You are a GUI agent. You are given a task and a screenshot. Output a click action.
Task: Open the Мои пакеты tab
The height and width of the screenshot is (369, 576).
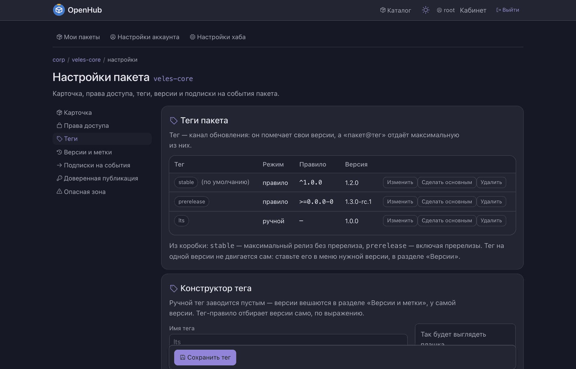pyautogui.click(x=78, y=37)
